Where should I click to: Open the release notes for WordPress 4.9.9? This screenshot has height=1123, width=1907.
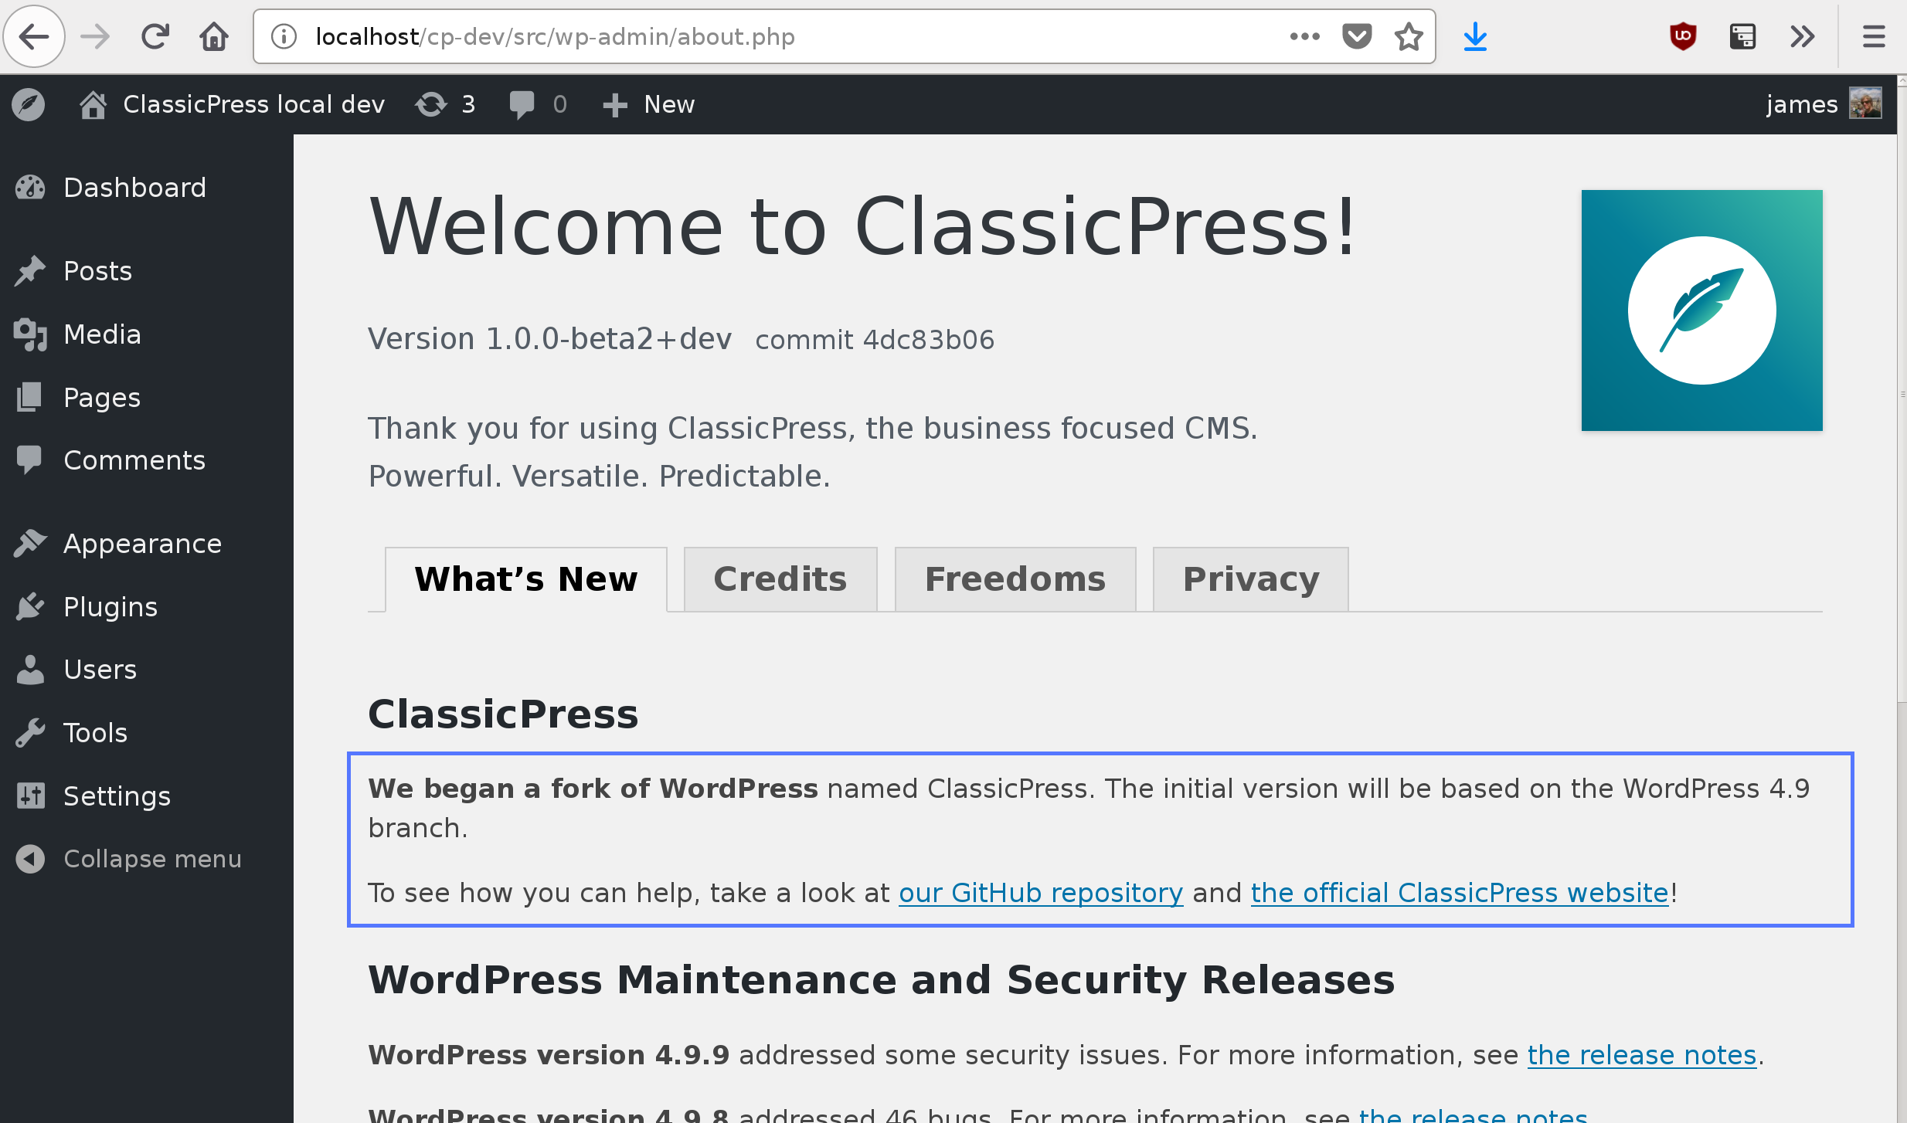[1641, 1054]
